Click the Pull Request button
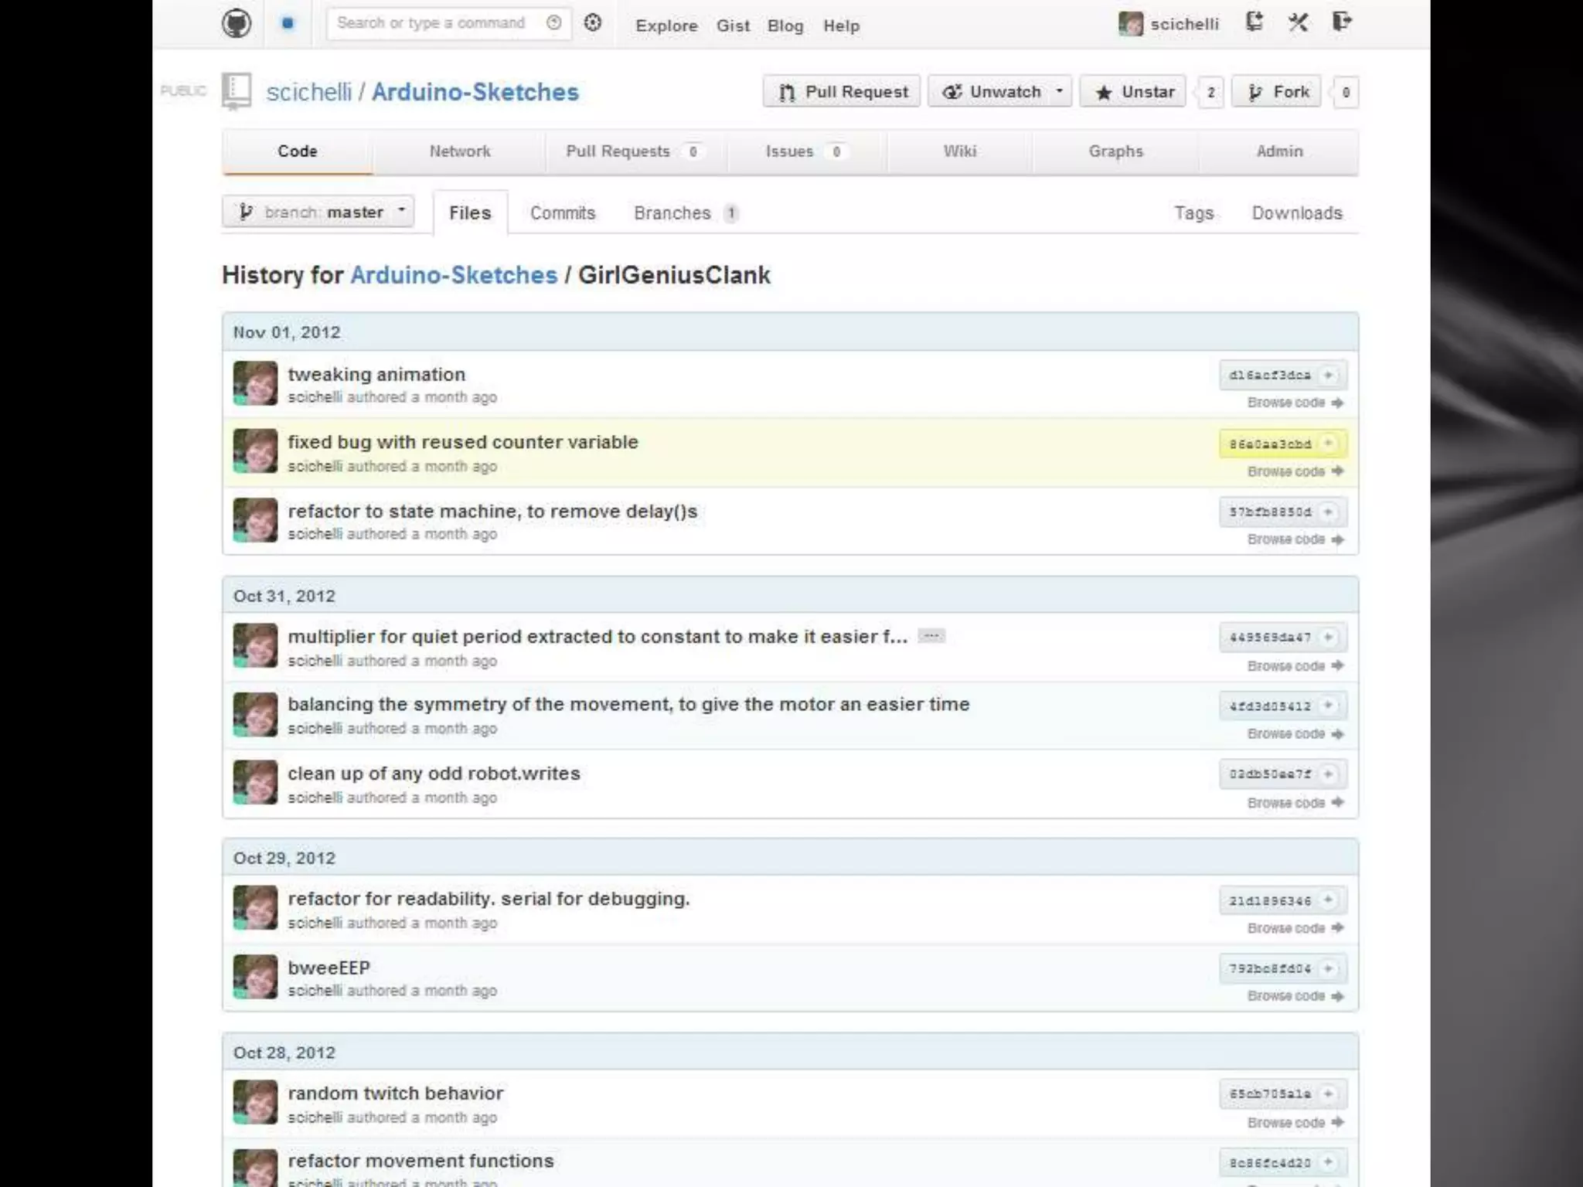This screenshot has height=1187, width=1583. point(842,92)
